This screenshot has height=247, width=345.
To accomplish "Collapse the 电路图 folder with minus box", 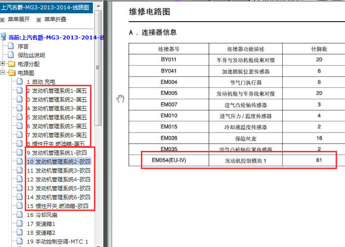I will point(2,72).
